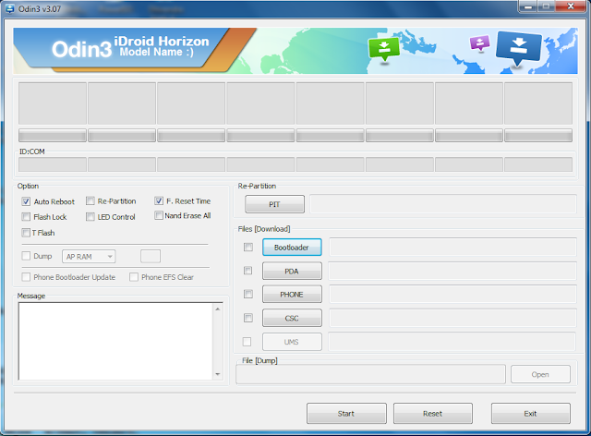Click the Reset button
The height and width of the screenshot is (436, 591).
point(433,414)
